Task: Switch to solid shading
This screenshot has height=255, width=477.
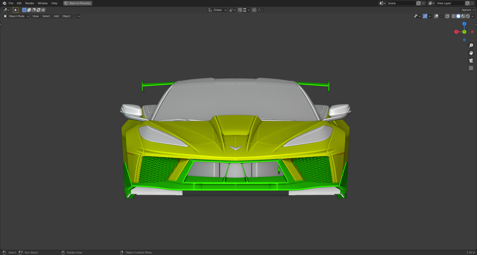Action: (x=458, y=16)
